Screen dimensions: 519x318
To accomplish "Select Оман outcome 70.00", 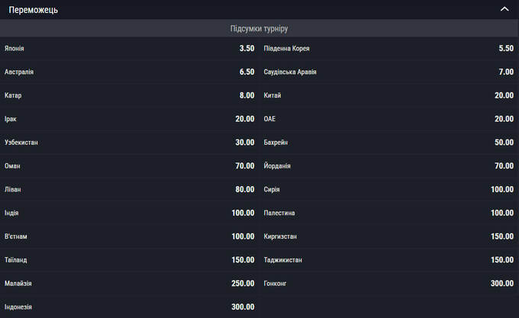I will [129, 165].
